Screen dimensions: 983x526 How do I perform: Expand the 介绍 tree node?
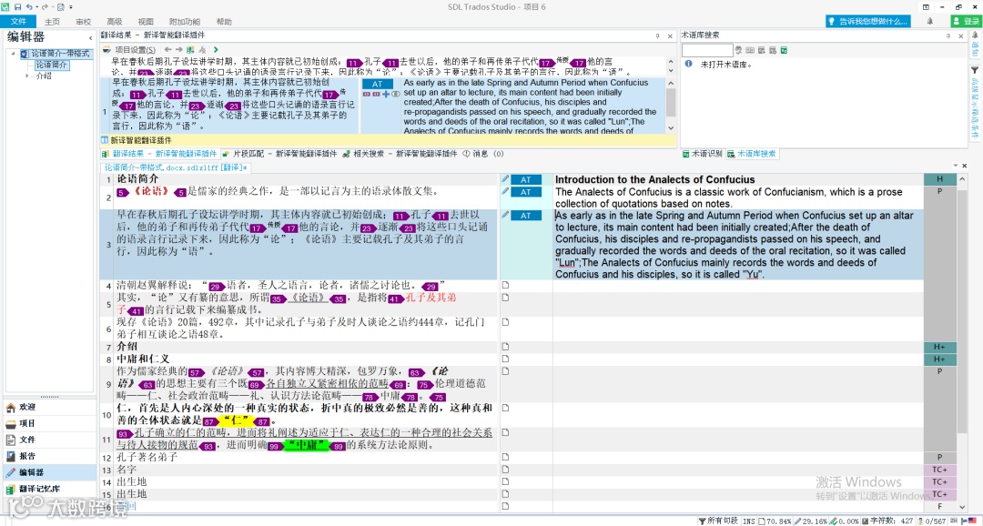click(x=27, y=76)
